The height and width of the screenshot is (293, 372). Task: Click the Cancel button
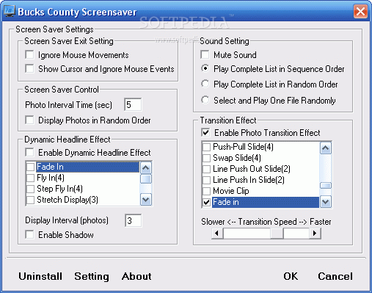point(335,276)
